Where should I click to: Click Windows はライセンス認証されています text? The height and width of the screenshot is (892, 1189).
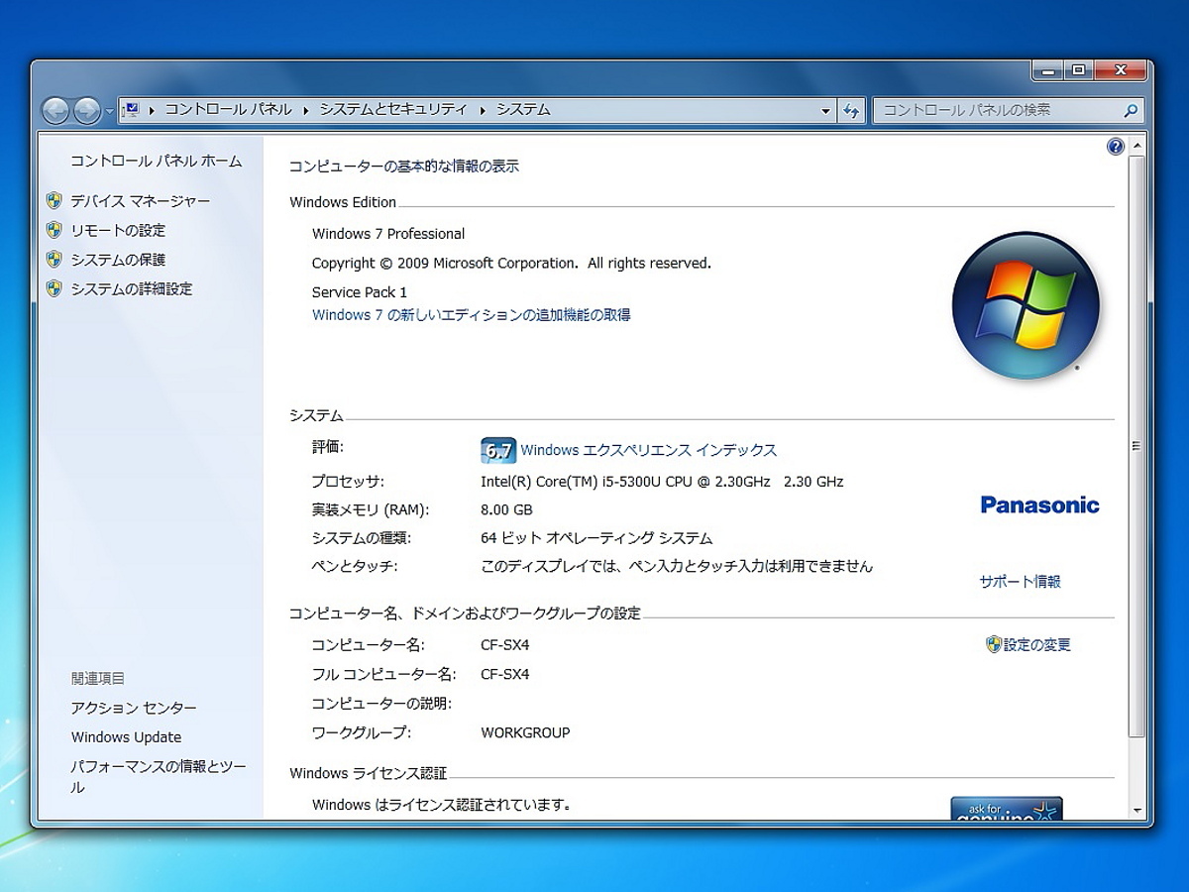pos(442,805)
